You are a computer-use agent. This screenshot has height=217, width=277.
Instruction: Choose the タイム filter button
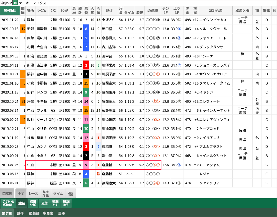pos(58,193)
